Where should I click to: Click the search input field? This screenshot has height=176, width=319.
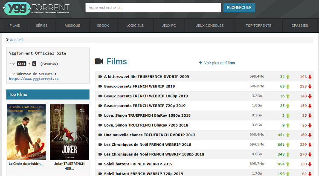point(153,8)
